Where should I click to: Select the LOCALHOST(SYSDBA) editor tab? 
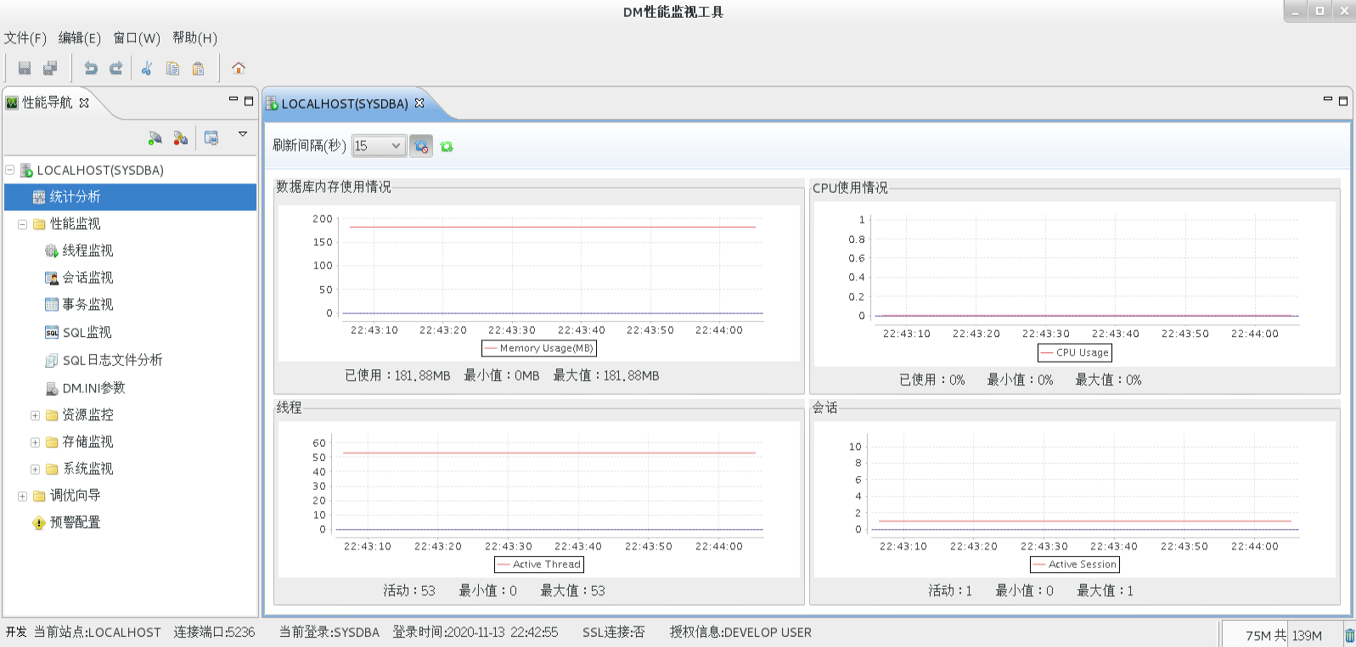point(345,104)
